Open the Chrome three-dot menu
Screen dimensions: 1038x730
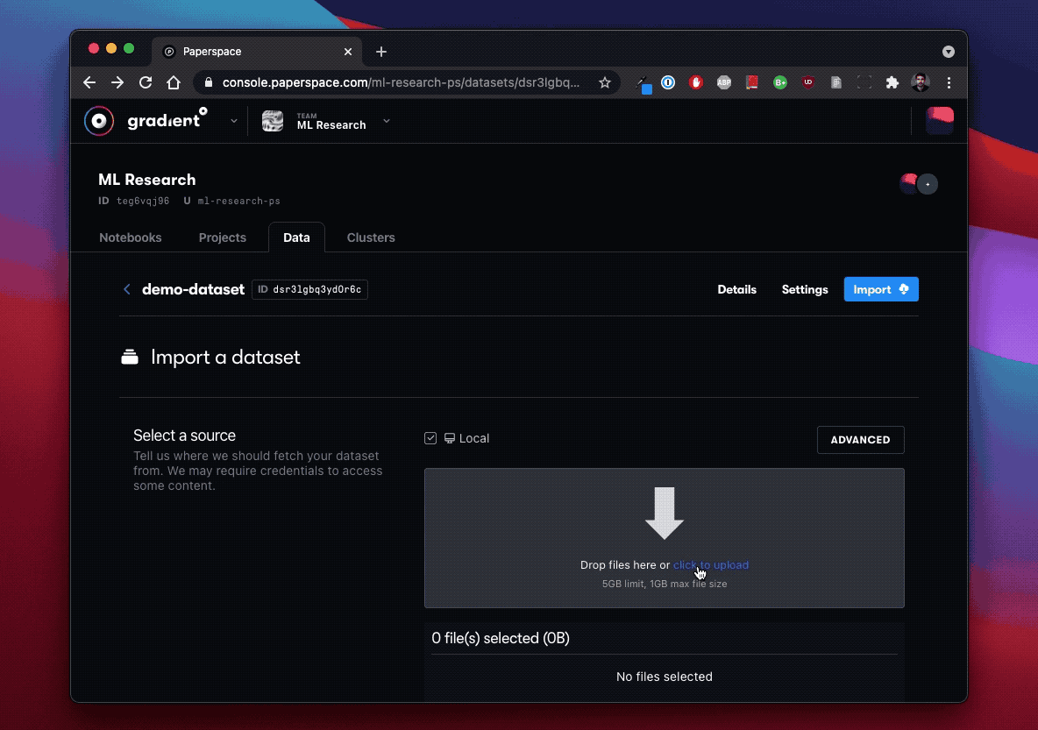(x=949, y=82)
